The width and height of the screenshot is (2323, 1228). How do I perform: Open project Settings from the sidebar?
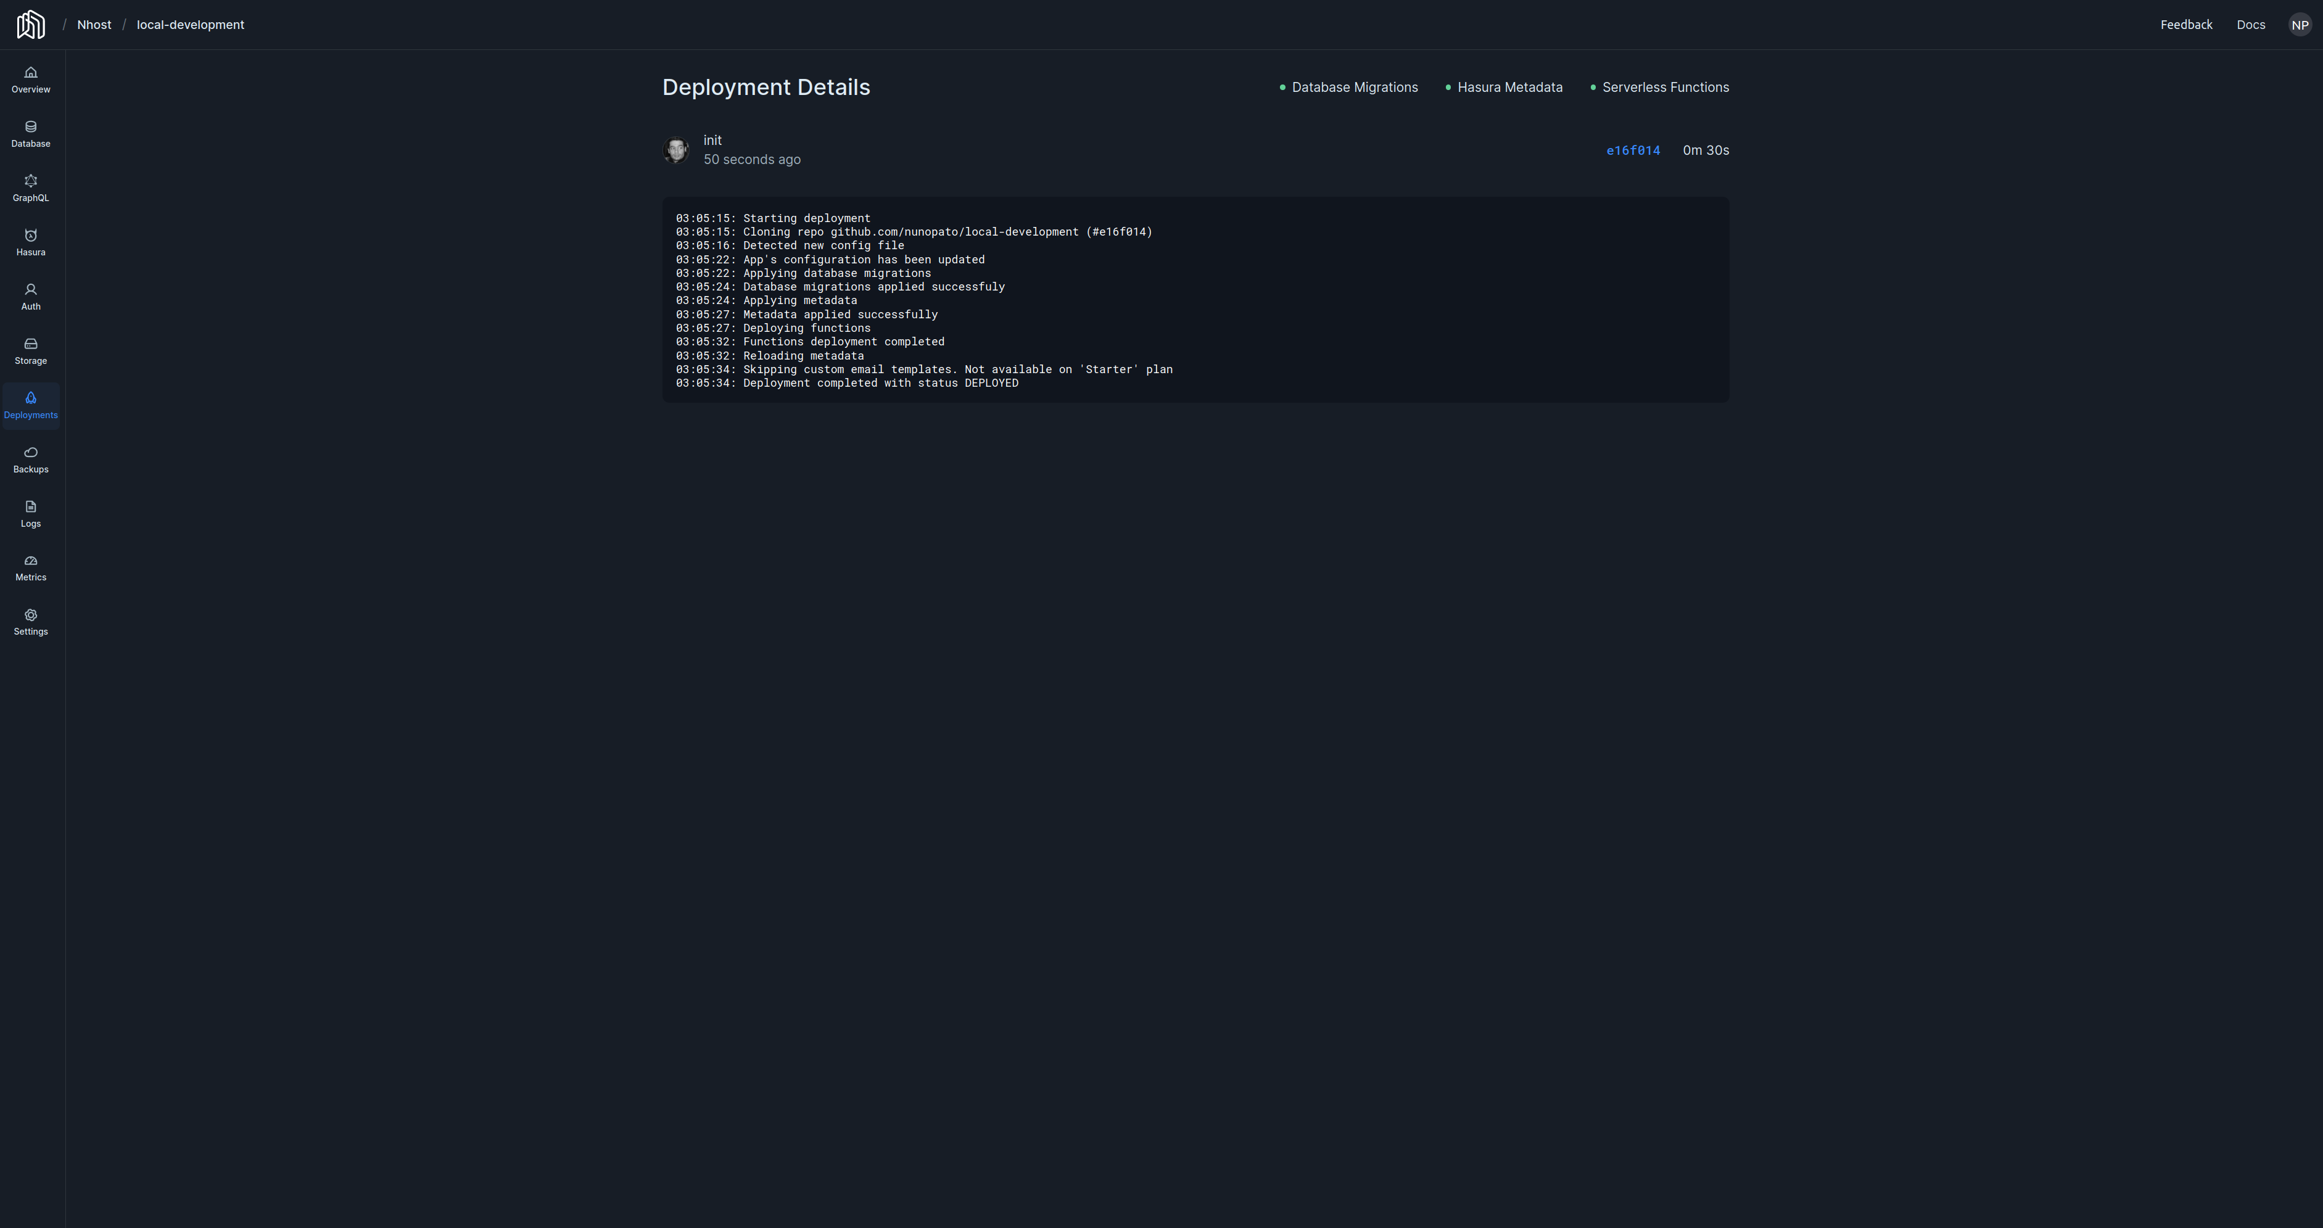click(x=31, y=622)
